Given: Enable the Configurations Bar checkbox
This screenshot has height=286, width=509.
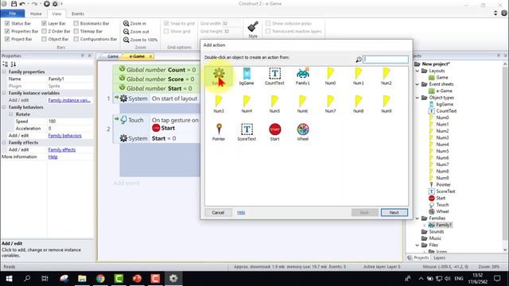Looking at the screenshot, I should pos(76,39).
